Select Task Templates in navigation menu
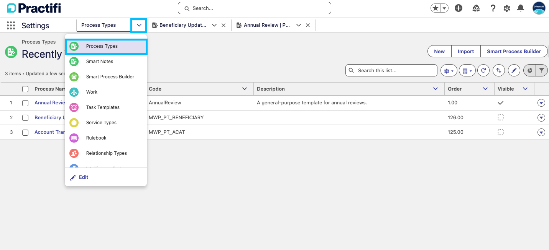 pos(106,107)
